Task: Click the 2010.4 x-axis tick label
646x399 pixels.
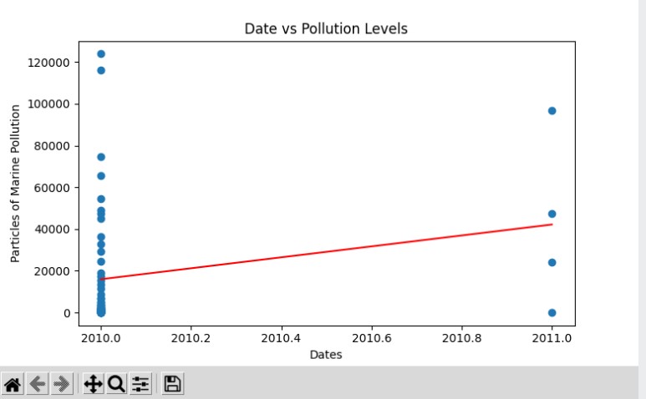Action: [x=281, y=338]
